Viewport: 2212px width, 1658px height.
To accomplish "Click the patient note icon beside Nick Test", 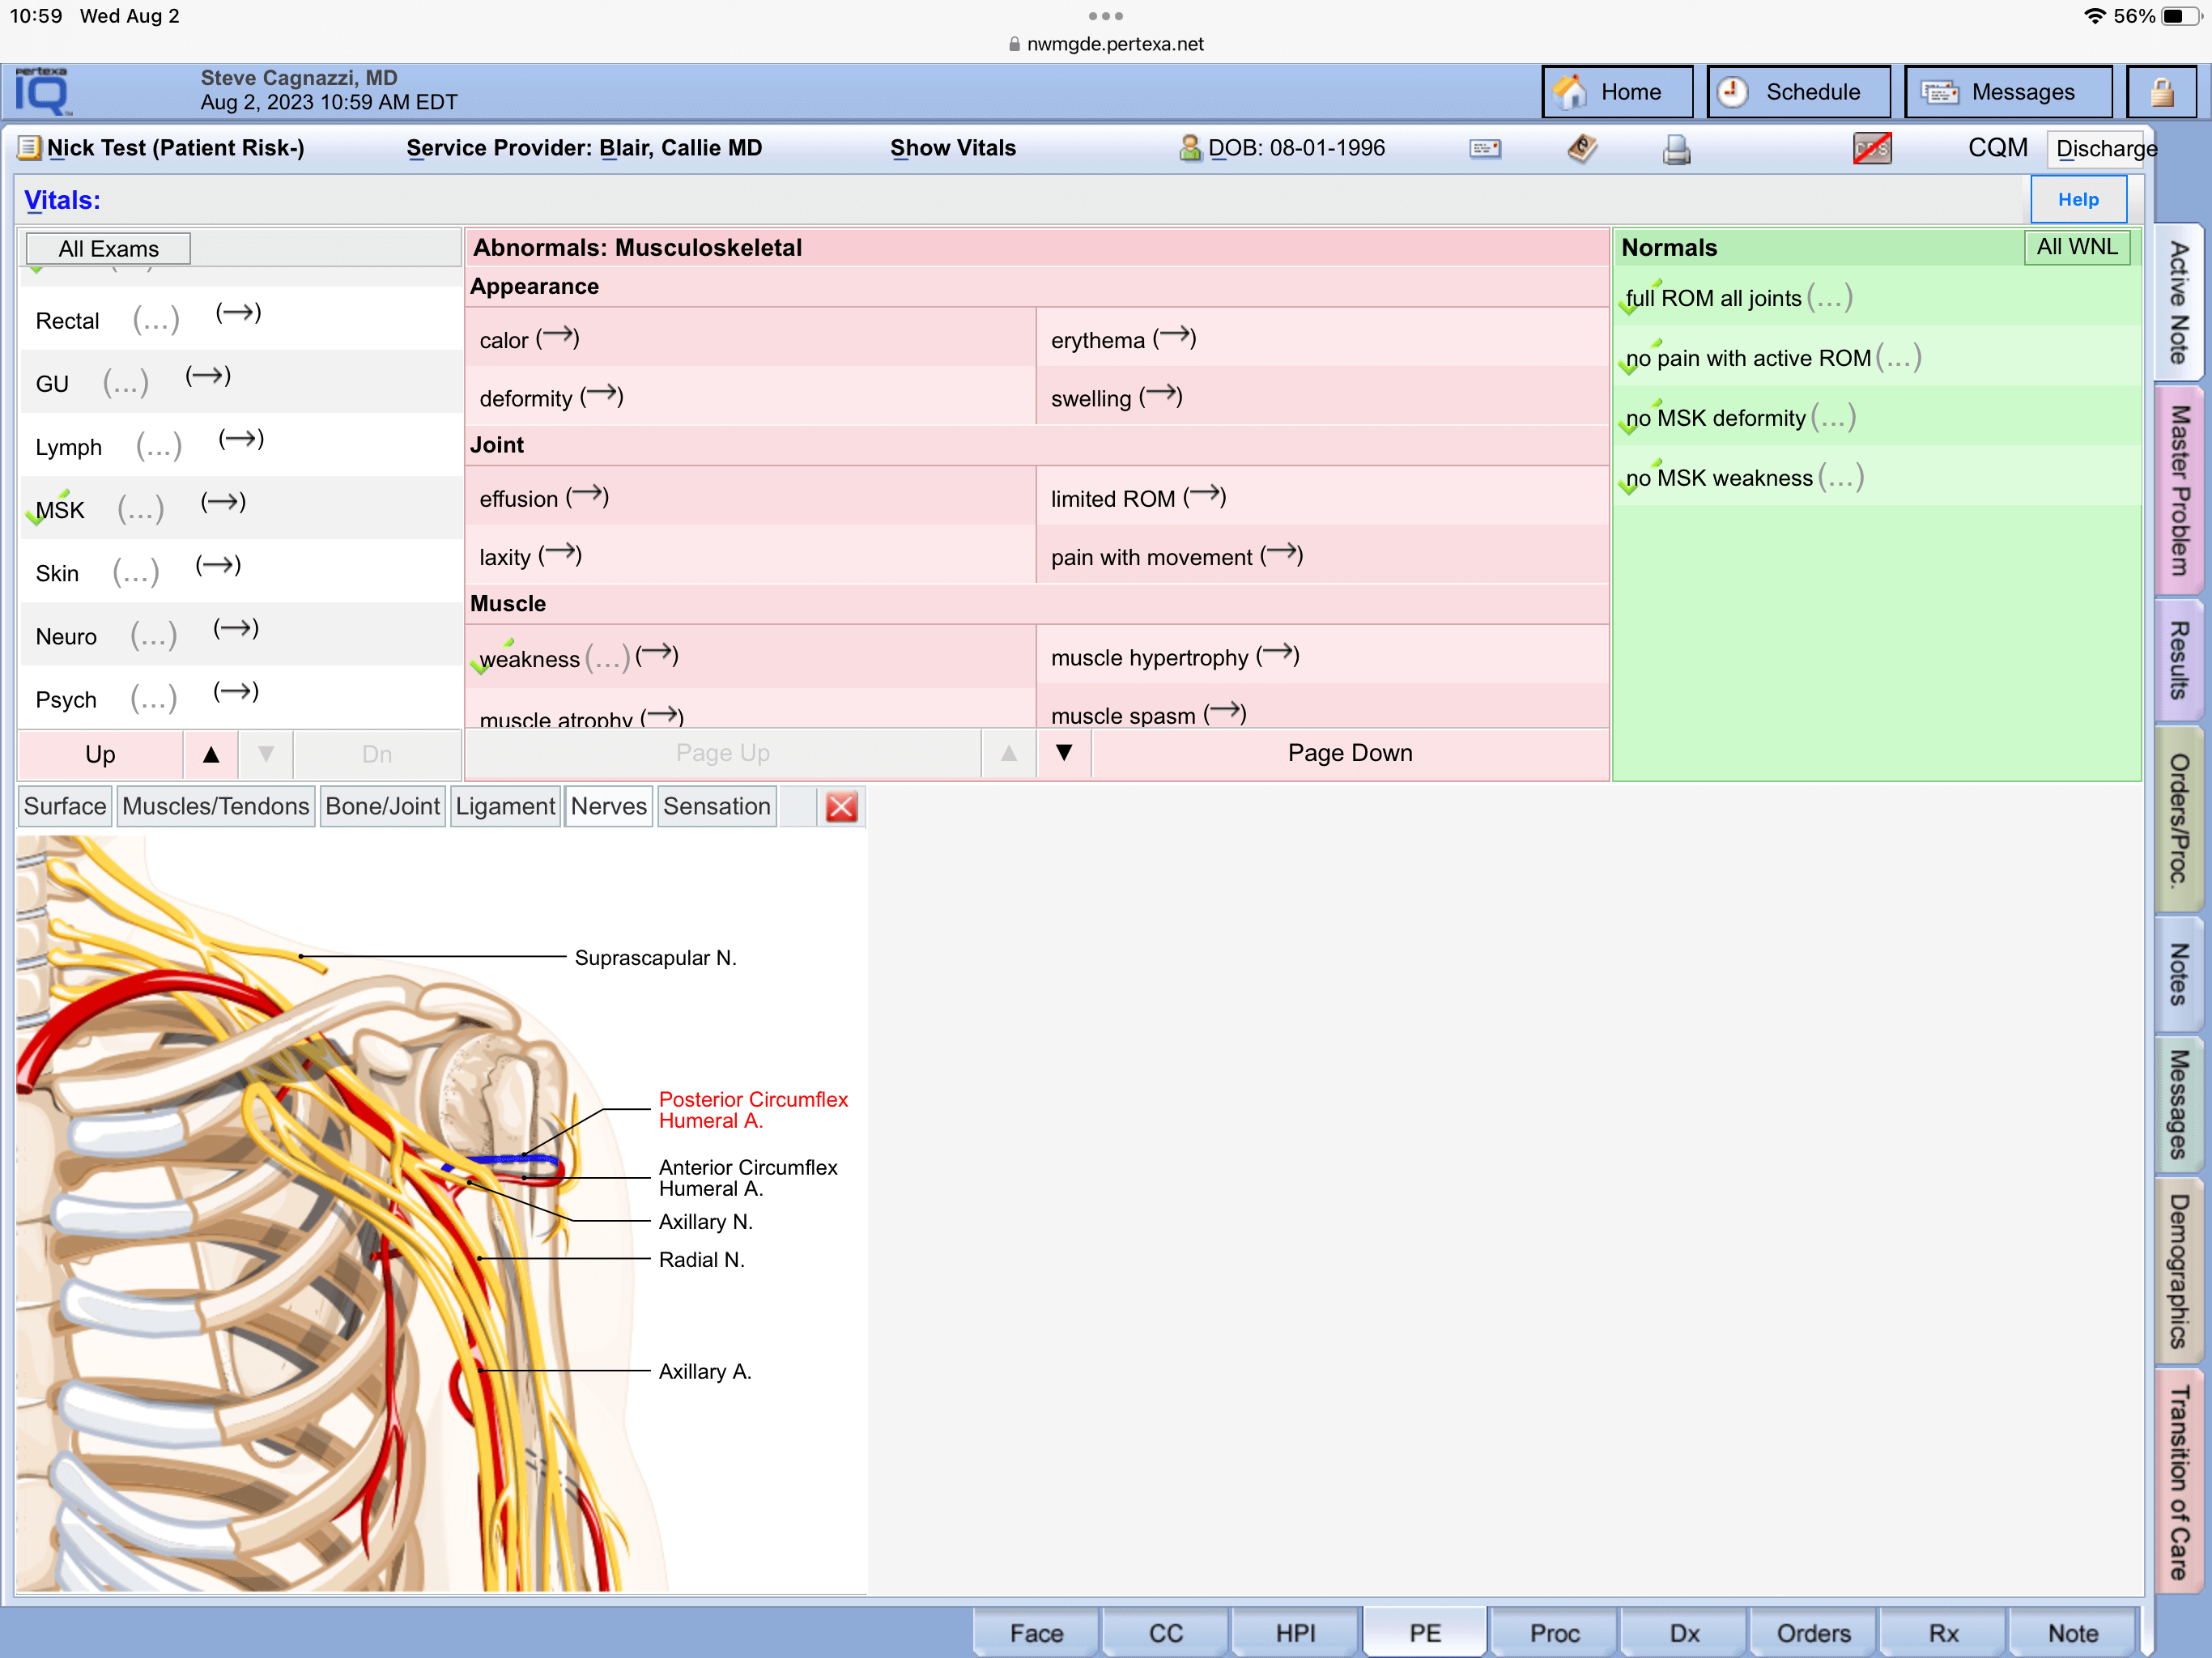I will (29, 148).
